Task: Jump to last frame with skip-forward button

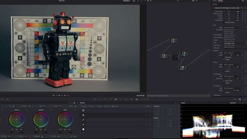Action: [x=65, y=95]
